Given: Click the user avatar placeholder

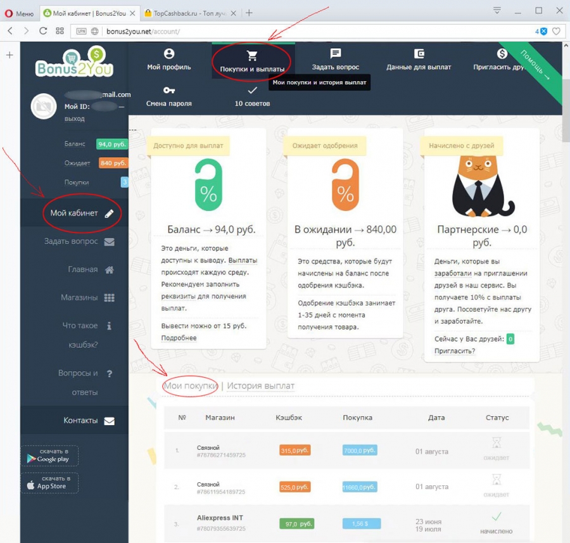Looking at the screenshot, I should (44, 106).
